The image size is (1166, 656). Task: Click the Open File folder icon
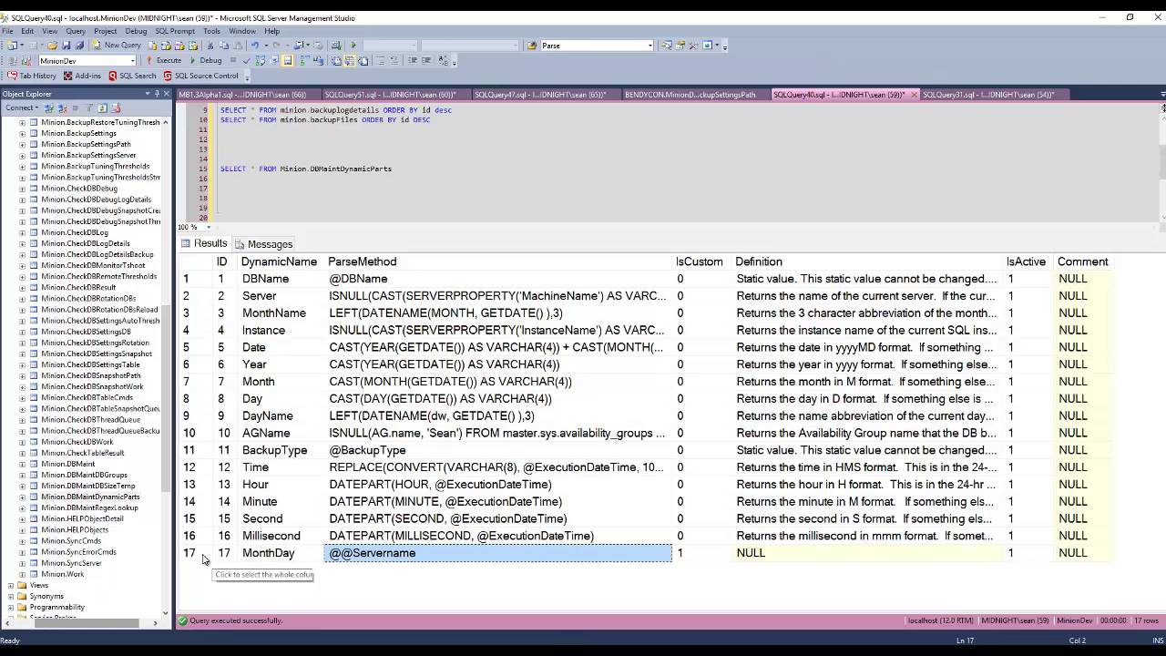tap(53, 46)
